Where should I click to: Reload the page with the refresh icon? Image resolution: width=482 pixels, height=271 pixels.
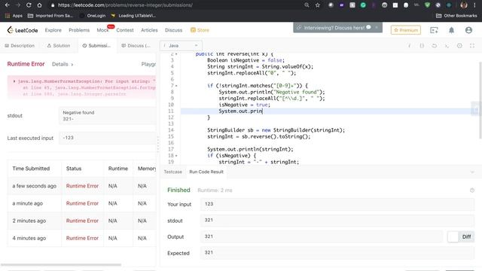point(29,5)
